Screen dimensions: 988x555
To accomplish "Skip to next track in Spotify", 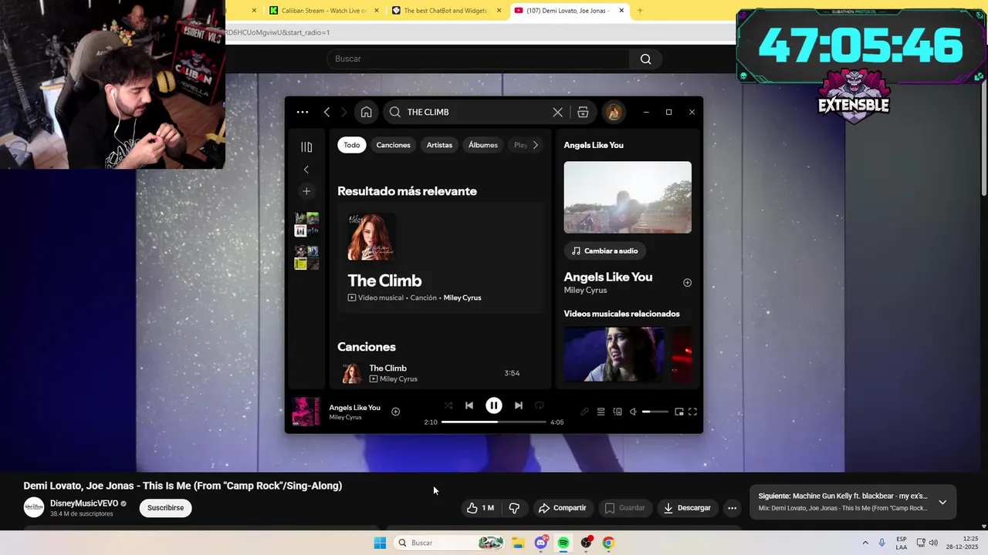I will click(519, 405).
